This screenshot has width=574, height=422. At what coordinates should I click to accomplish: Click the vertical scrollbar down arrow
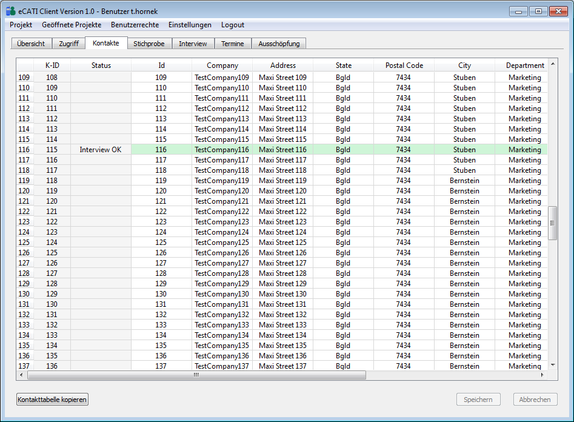[x=552, y=365]
